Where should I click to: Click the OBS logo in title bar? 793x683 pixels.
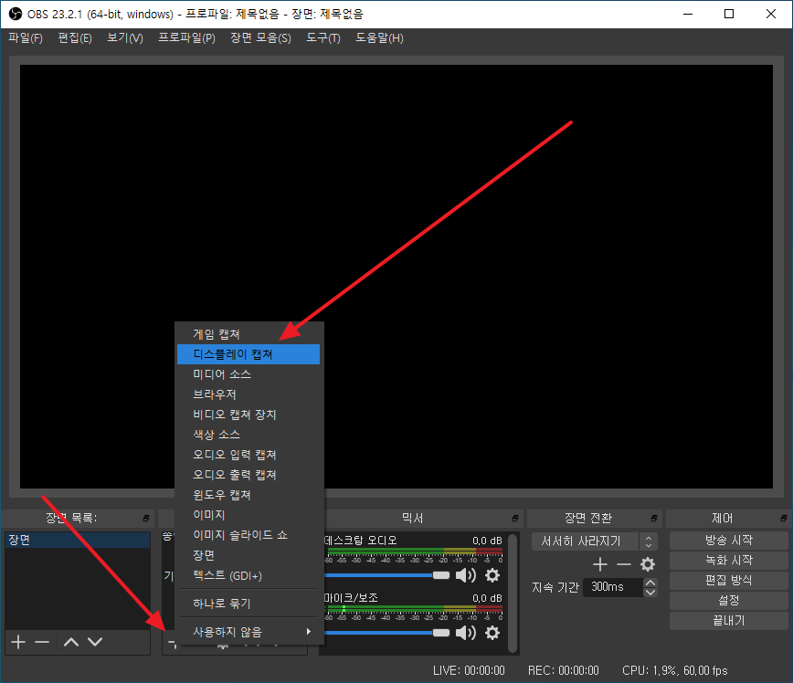[16, 14]
